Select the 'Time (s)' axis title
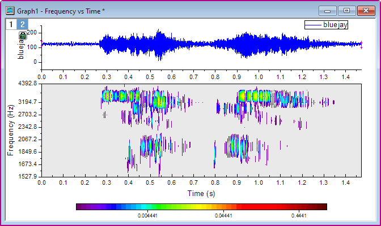 click(202, 193)
